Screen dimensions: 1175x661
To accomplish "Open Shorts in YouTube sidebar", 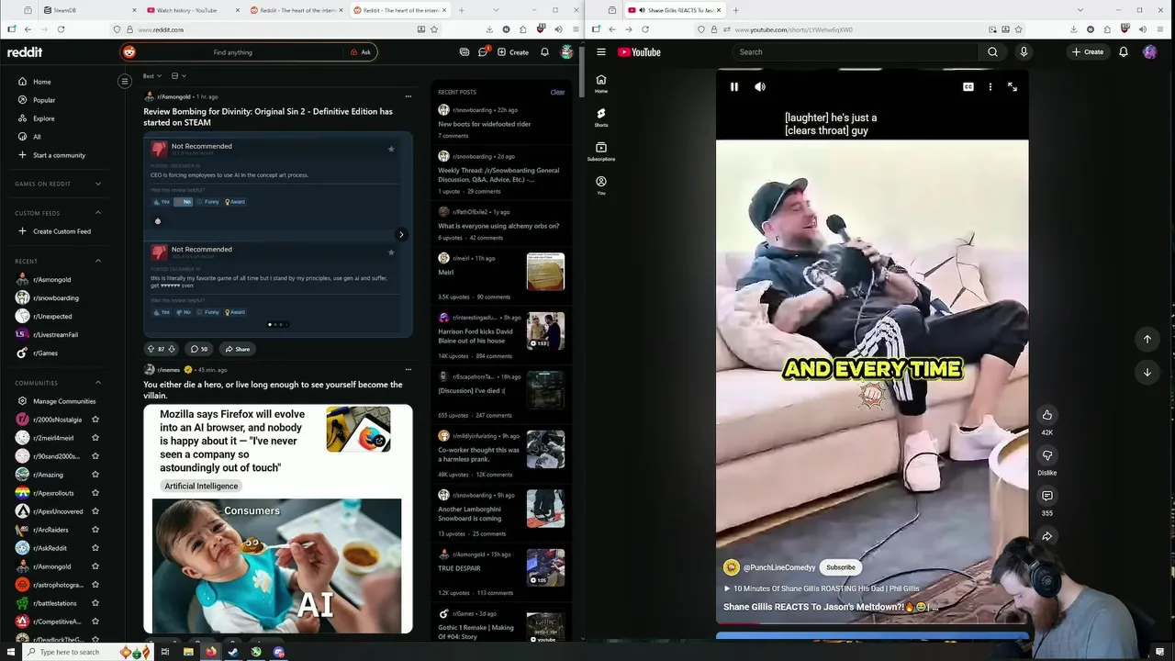I will (601, 117).
